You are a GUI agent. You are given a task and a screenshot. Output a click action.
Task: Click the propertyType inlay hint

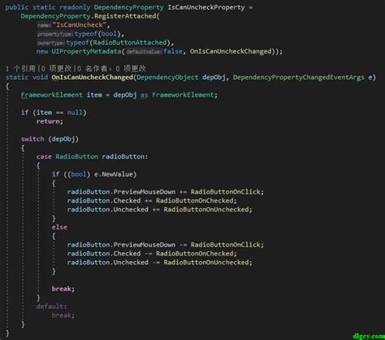55,34
